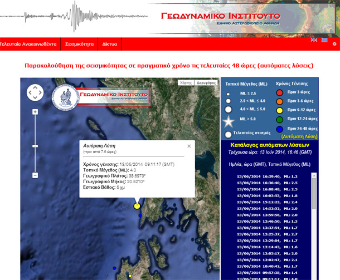
Task: Select catalog entry 12:29:04 ML 1.7
Action: point(267,240)
